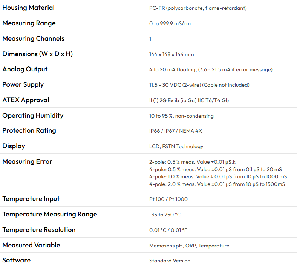This screenshot has width=297, height=267.
Task: Select the 'Temperature Measuring Range' label
Action: pyautogui.click(x=50, y=214)
